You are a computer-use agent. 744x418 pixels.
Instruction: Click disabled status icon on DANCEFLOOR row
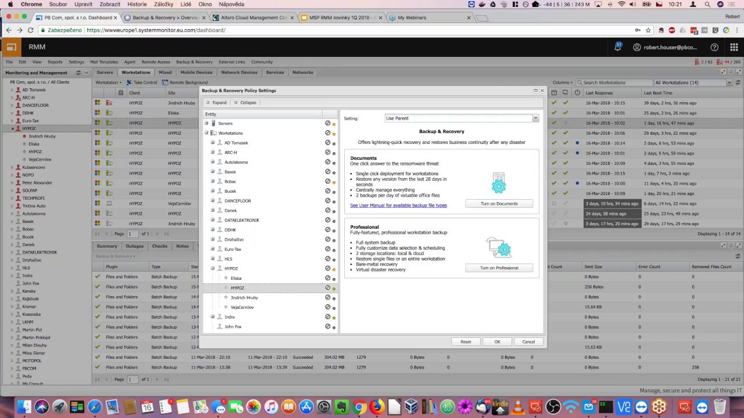[328, 200]
